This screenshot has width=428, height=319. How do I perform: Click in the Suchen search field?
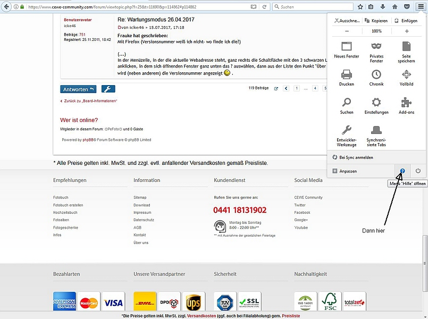click(x=313, y=7)
